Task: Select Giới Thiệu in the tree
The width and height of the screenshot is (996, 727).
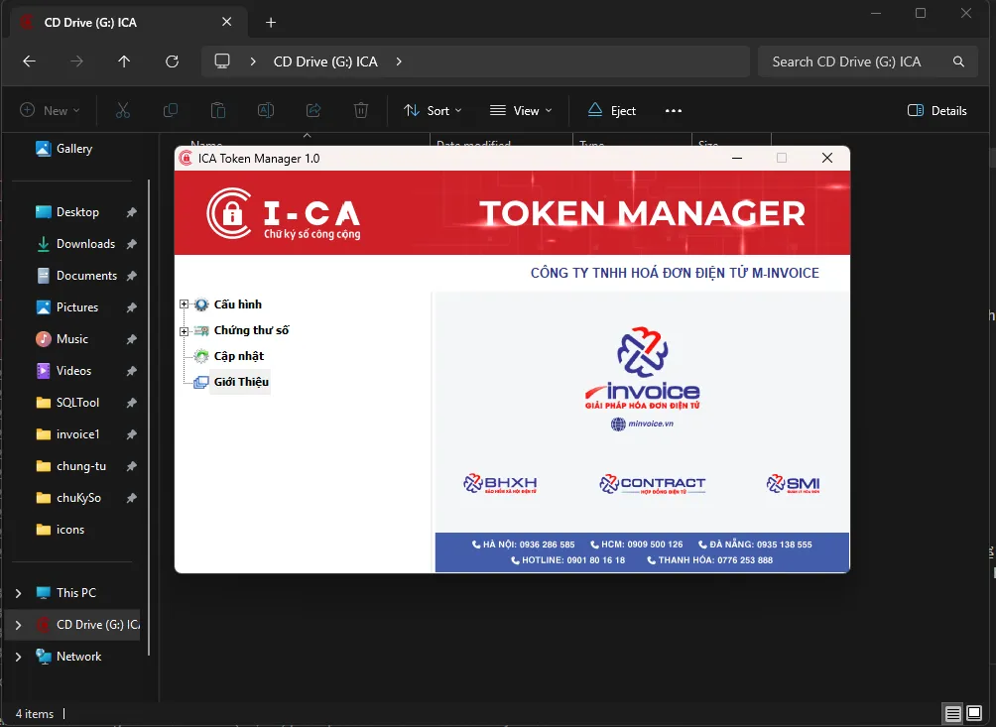Action: [241, 382]
